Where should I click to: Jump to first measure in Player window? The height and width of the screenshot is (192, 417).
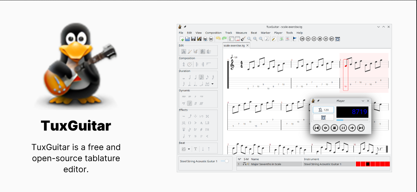(317, 128)
